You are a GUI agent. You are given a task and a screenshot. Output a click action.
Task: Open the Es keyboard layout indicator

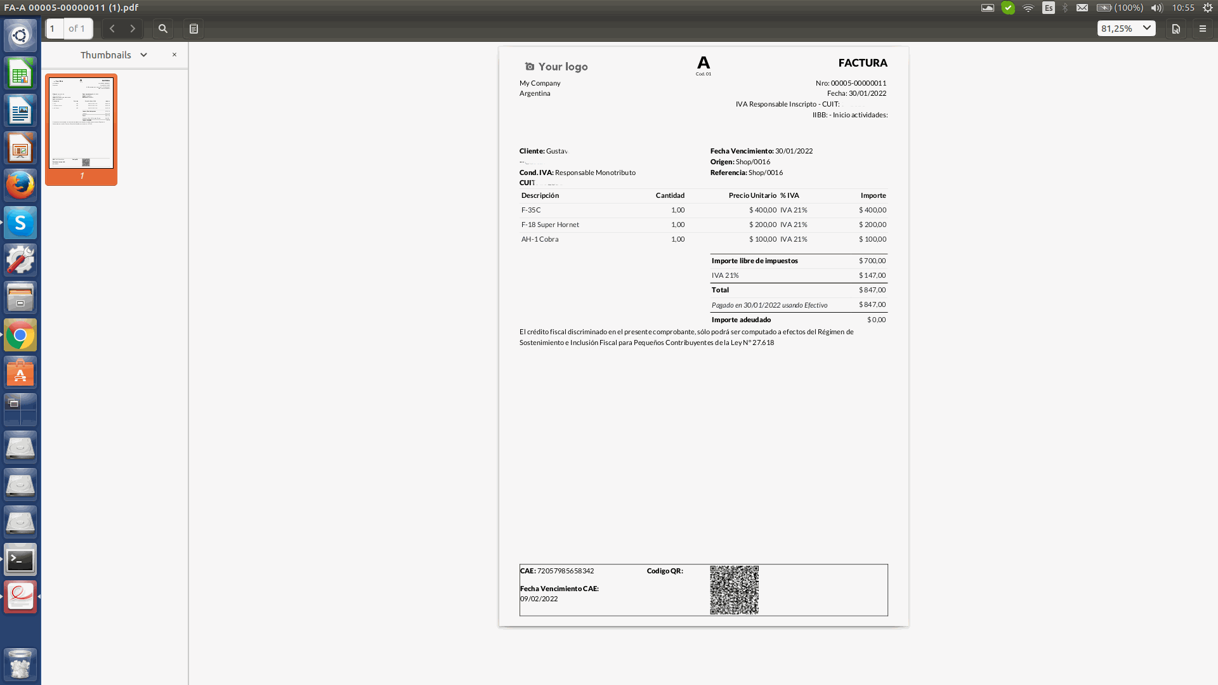(1049, 8)
